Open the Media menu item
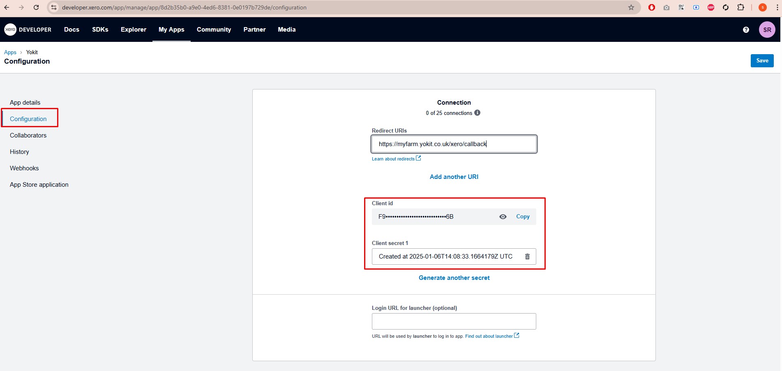Viewport: 782px width, 371px height. 287,30
